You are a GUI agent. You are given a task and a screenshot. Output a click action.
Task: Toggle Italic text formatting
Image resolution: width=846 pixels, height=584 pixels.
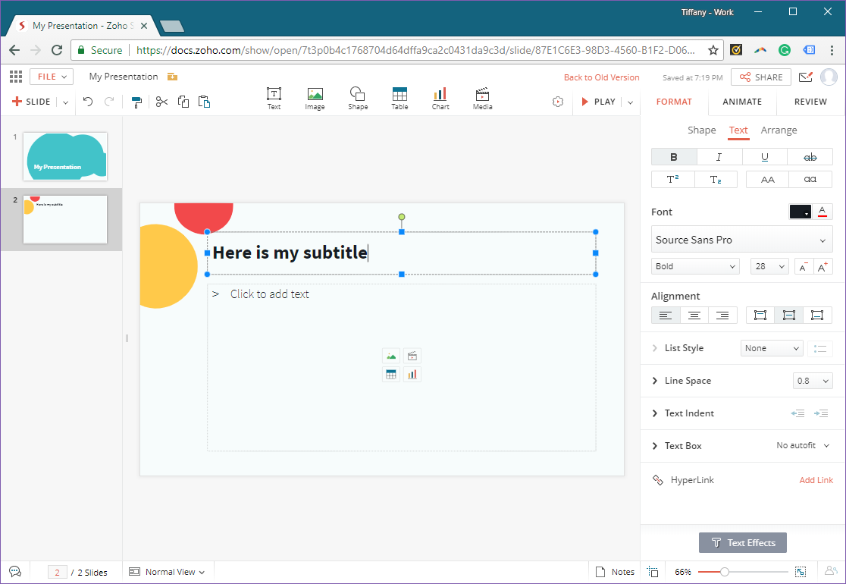coord(719,157)
